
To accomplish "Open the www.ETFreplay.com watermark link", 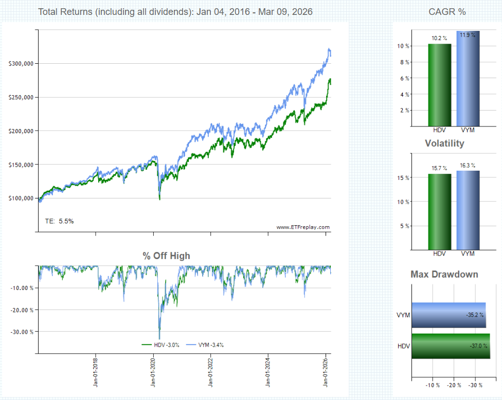I will click(303, 227).
